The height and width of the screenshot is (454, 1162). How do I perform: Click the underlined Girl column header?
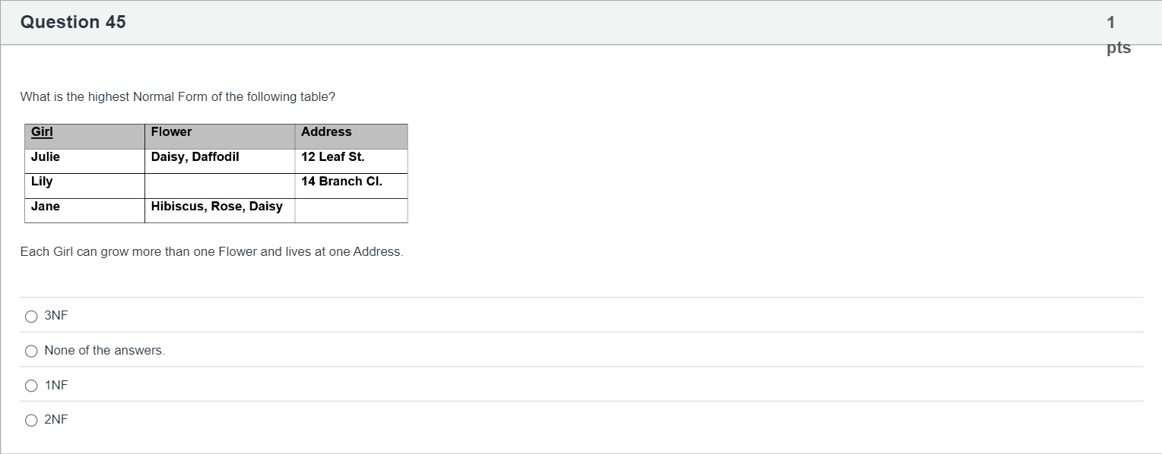[x=42, y=132]
